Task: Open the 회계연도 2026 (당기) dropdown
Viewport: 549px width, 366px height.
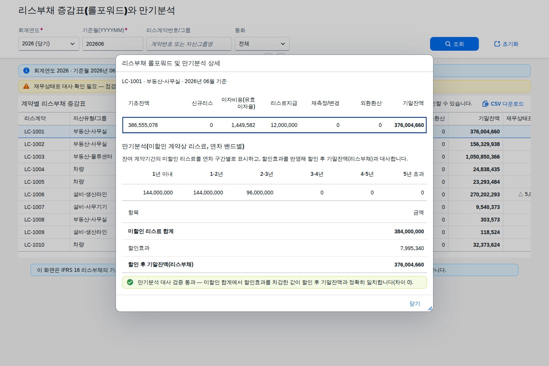Action: 48,44
